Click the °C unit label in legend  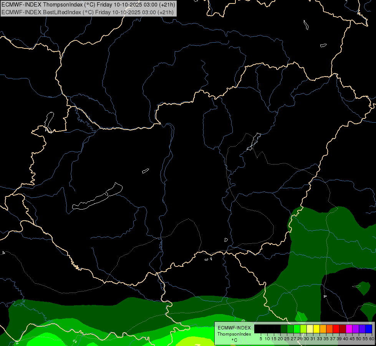tap(234, 340)
